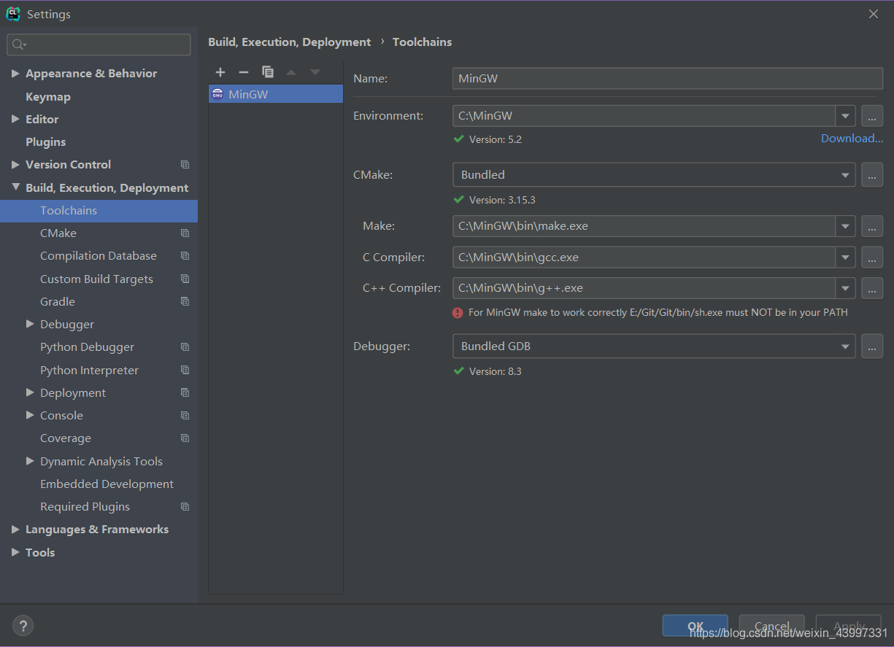Screen dimensions: 894x647
Task: Expand the Console subsection
Action: click(x=30, y=415)
